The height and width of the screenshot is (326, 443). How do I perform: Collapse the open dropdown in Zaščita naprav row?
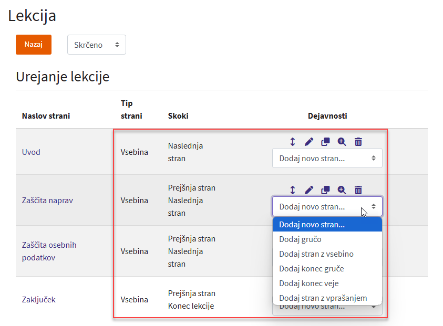click(x=327, y=206)
